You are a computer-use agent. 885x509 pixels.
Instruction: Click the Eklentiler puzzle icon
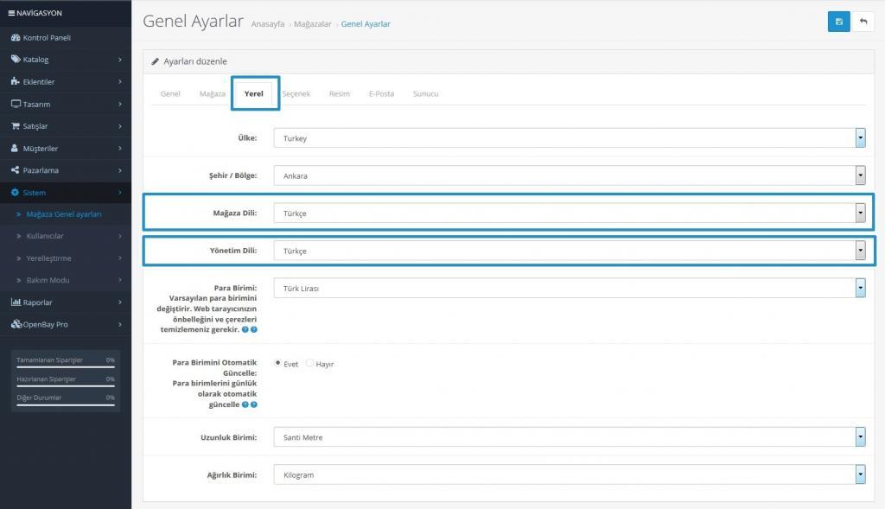[16, 82]
